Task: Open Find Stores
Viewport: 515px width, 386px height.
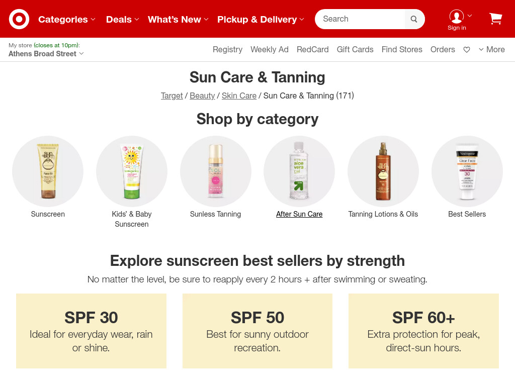Action: point(402,50)
